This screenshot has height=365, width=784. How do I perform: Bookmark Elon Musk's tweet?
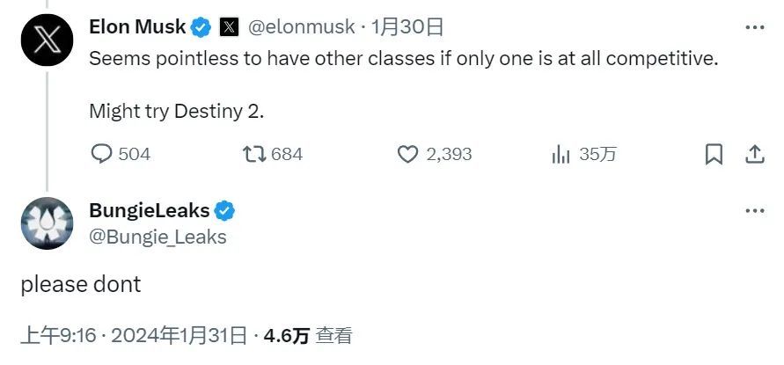714,154
